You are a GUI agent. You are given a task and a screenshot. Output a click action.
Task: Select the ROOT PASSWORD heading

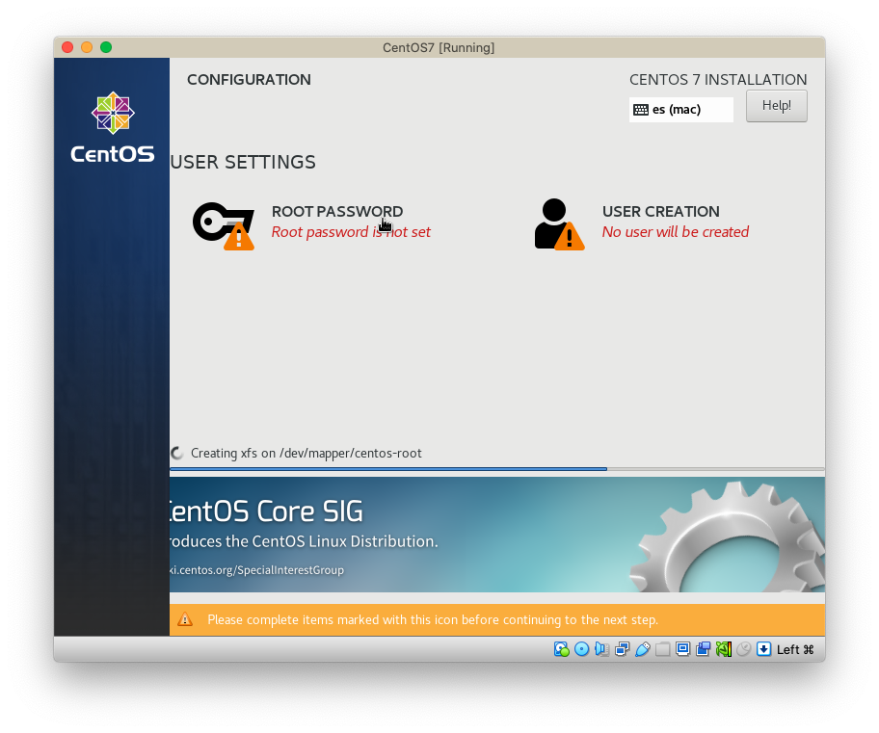pyautogui.click(x=337, y=212)
